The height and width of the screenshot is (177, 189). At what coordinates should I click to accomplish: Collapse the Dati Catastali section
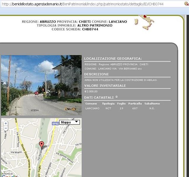pos(117,97)
